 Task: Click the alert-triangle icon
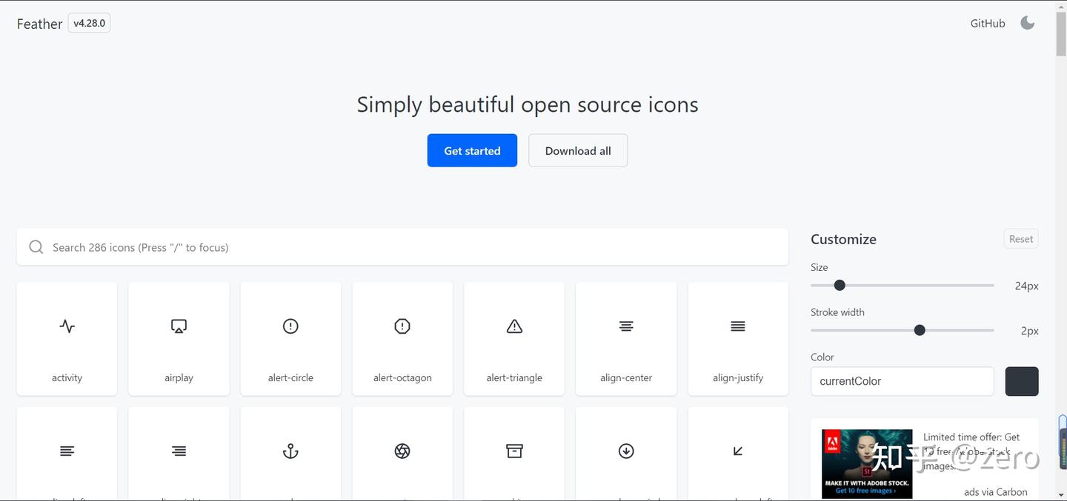coord(514,326)
